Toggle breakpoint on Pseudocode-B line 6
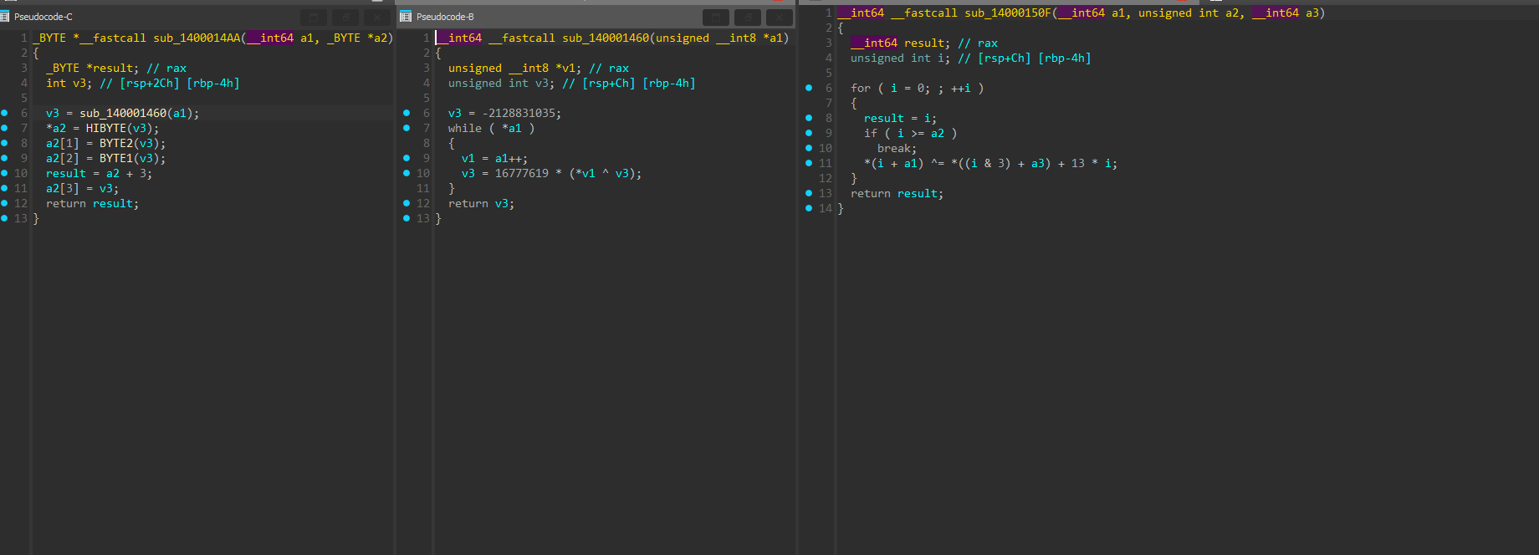 pos(406,113)
